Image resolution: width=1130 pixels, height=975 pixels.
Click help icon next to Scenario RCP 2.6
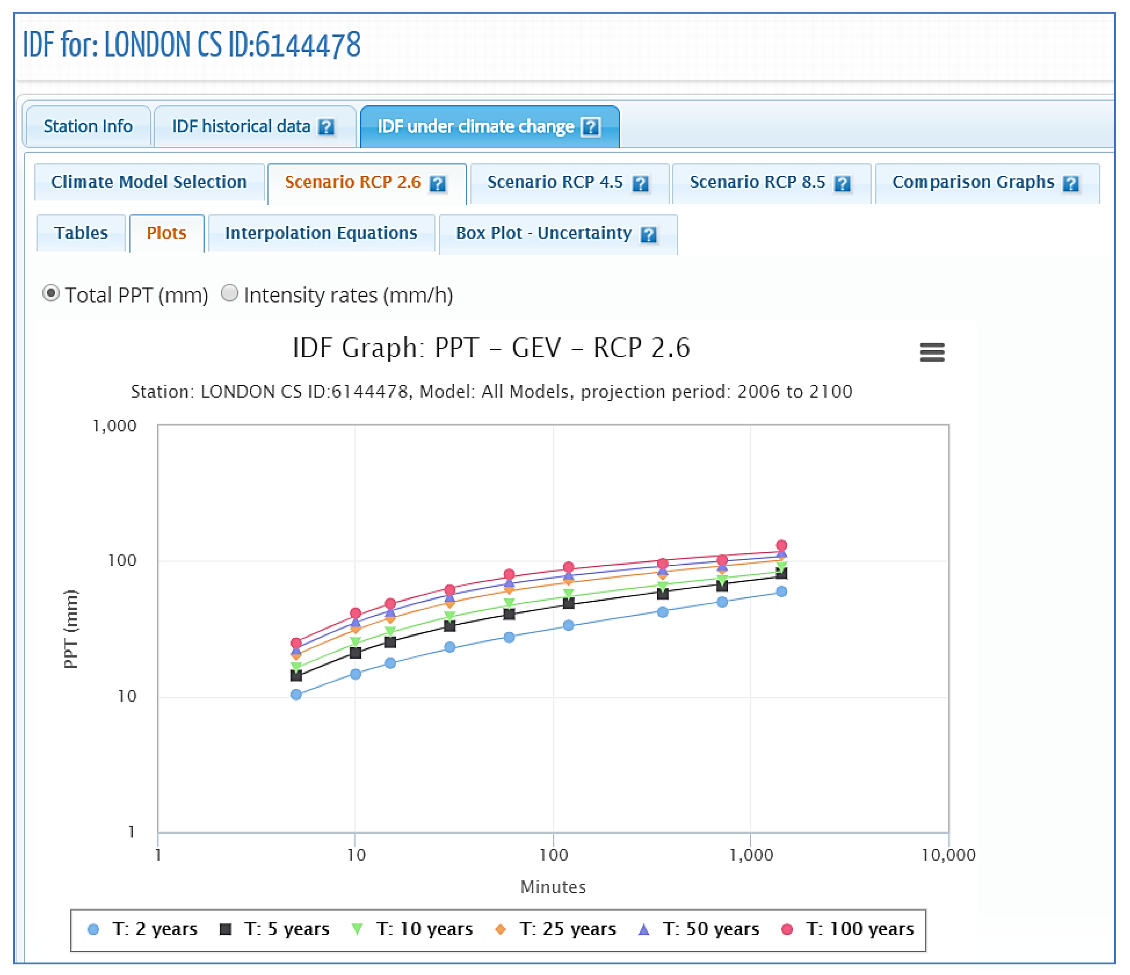(437, 183)
